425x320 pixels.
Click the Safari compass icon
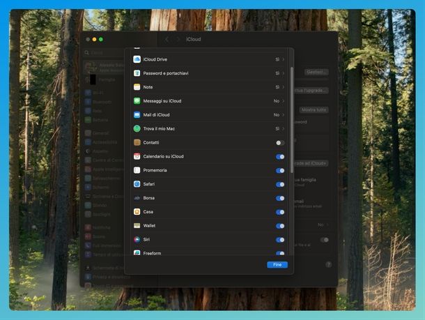click(137, 184)
